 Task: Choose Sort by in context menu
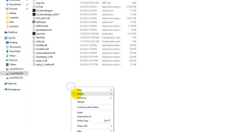pyautogui.click(x=93, y=94)
